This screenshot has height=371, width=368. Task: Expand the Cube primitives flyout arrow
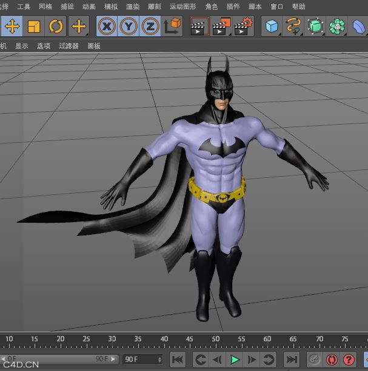[280, 34]
